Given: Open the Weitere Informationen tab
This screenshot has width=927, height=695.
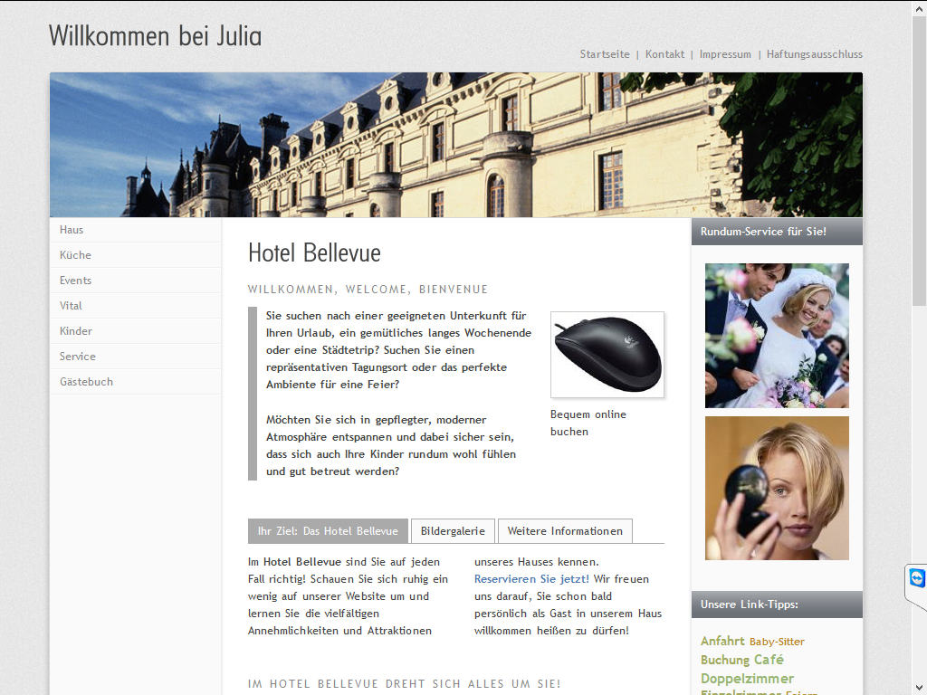Looking at the screenshot, I should point(565,531).
